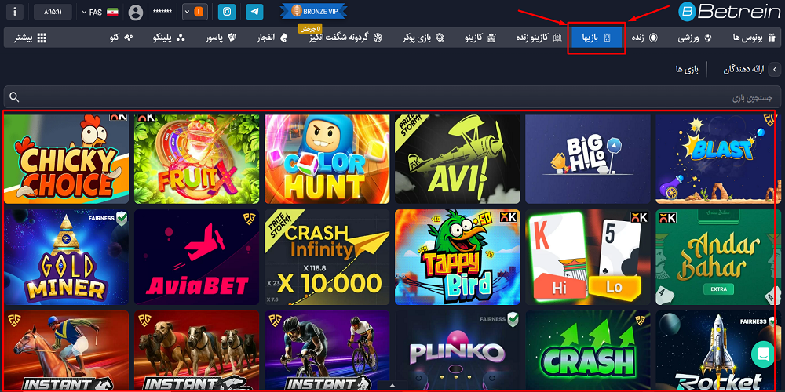Open the Telegram channel icon
Viewport: 785px width, 392px height.
pos(254,12)
